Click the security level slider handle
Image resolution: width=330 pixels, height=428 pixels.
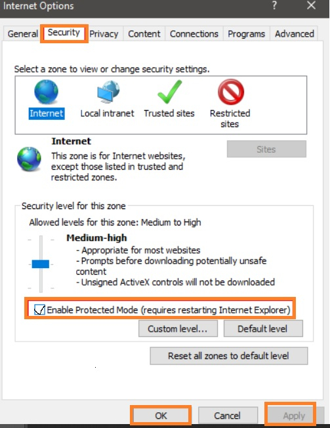point(41,264)
